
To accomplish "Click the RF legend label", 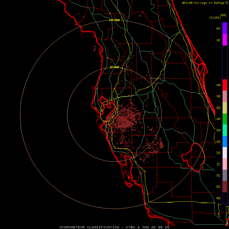I will tap(218, 28).
